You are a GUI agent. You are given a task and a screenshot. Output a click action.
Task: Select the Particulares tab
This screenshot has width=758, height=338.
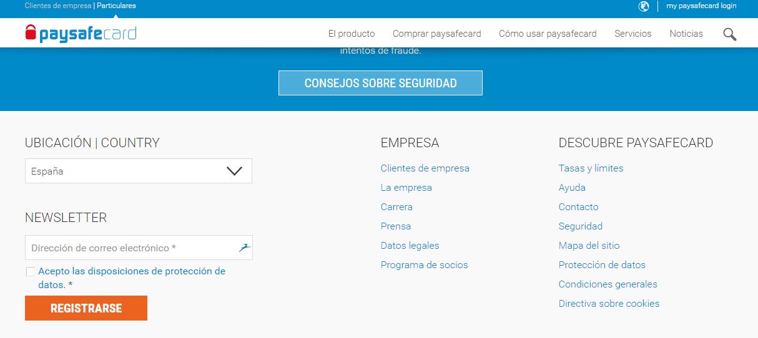click(116, 6)
